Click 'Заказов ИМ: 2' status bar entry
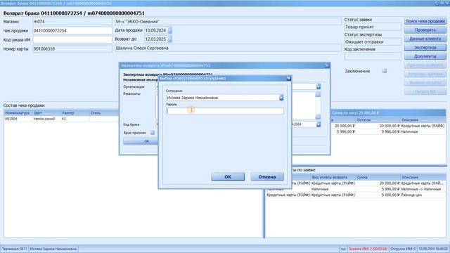Screen dimensions: 450x253 pyautogui.click(x=368, y=249)
